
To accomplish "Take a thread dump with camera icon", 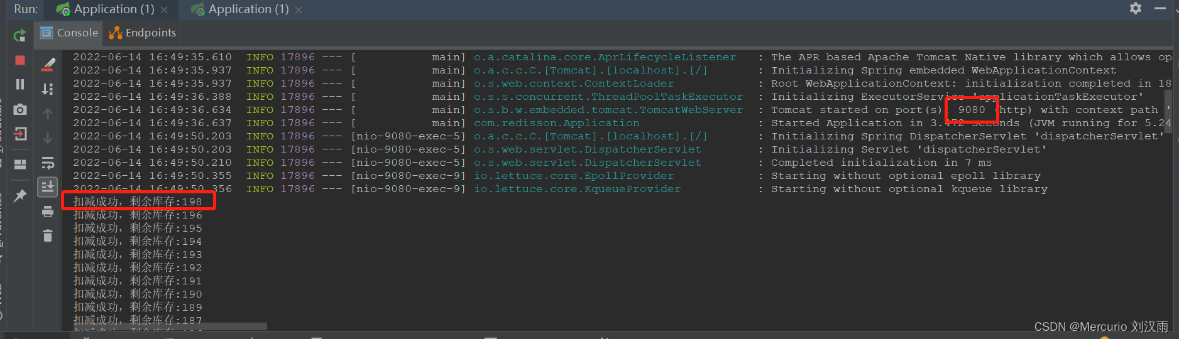I will click(x=20, y=109).
